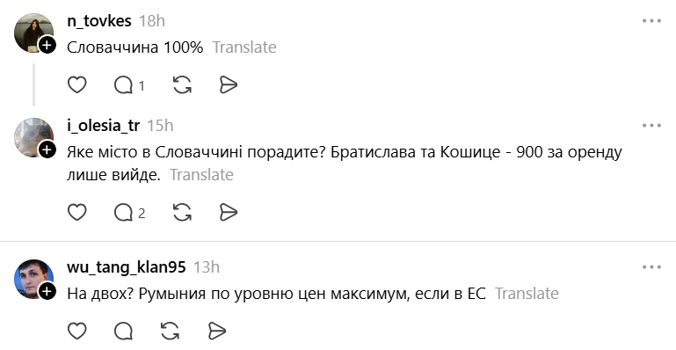Repost n_tovkes's comment
The image size is (676, 350).
(182, 84)
